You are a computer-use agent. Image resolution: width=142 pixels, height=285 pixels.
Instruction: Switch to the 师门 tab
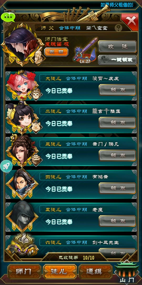tap(24, 272)
